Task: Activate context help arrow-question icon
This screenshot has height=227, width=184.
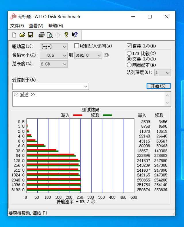Action: pos(75,35)
